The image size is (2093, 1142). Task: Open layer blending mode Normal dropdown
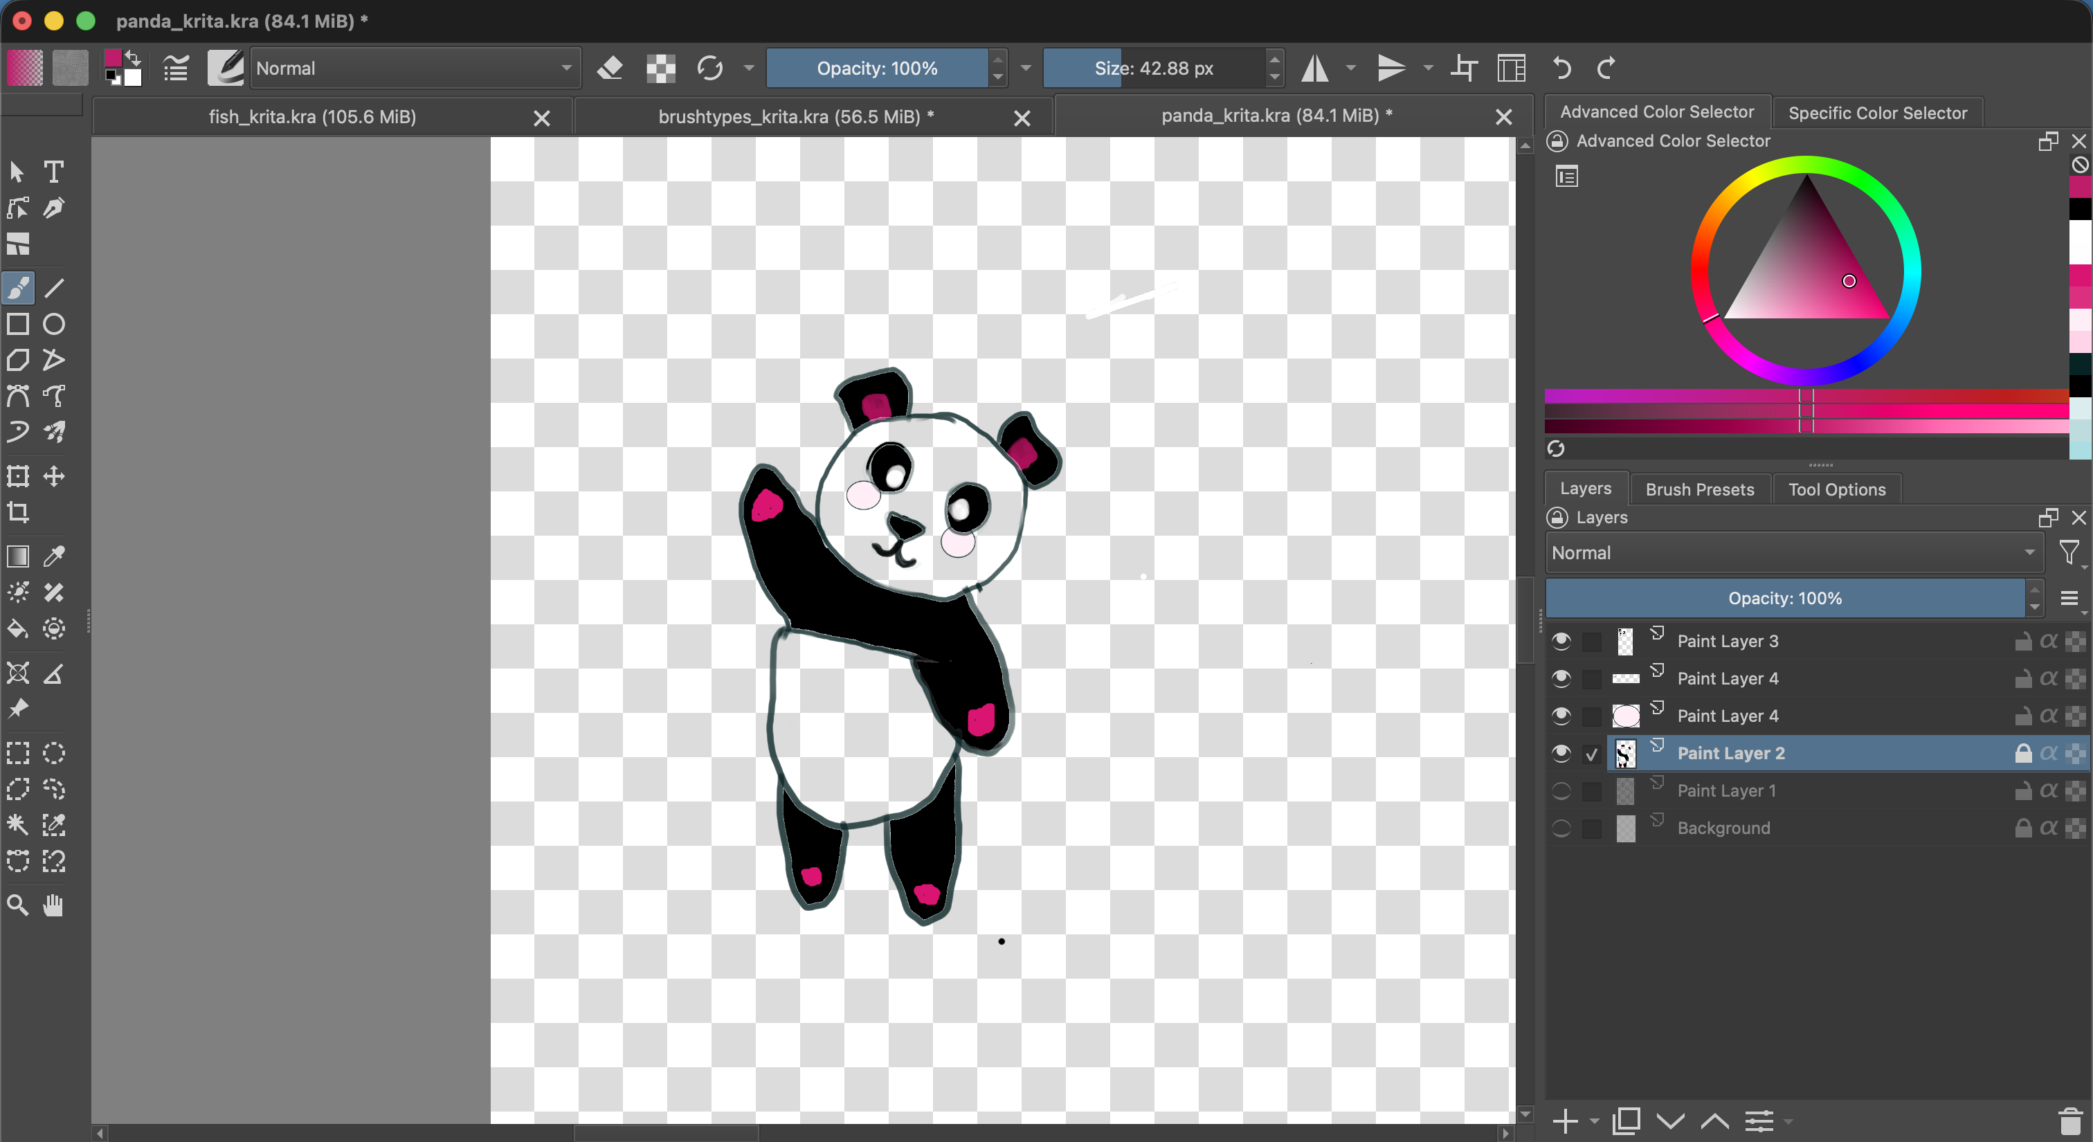(1794, 552)
